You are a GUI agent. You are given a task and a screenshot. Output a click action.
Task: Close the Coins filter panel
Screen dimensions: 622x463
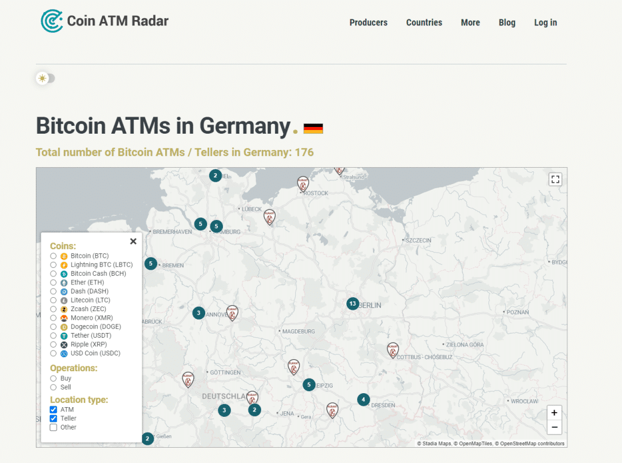(x=133, y=241)
